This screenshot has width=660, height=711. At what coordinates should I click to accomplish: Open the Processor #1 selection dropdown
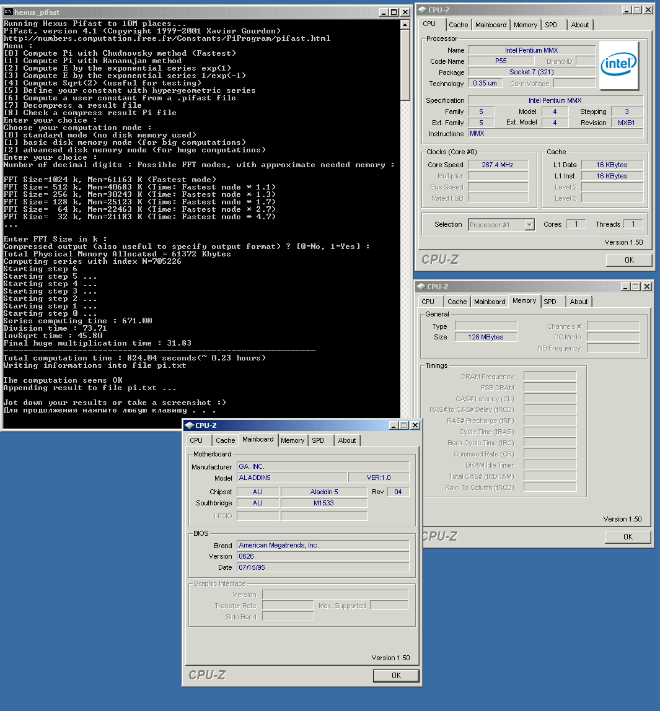click(x=529, y=224)
